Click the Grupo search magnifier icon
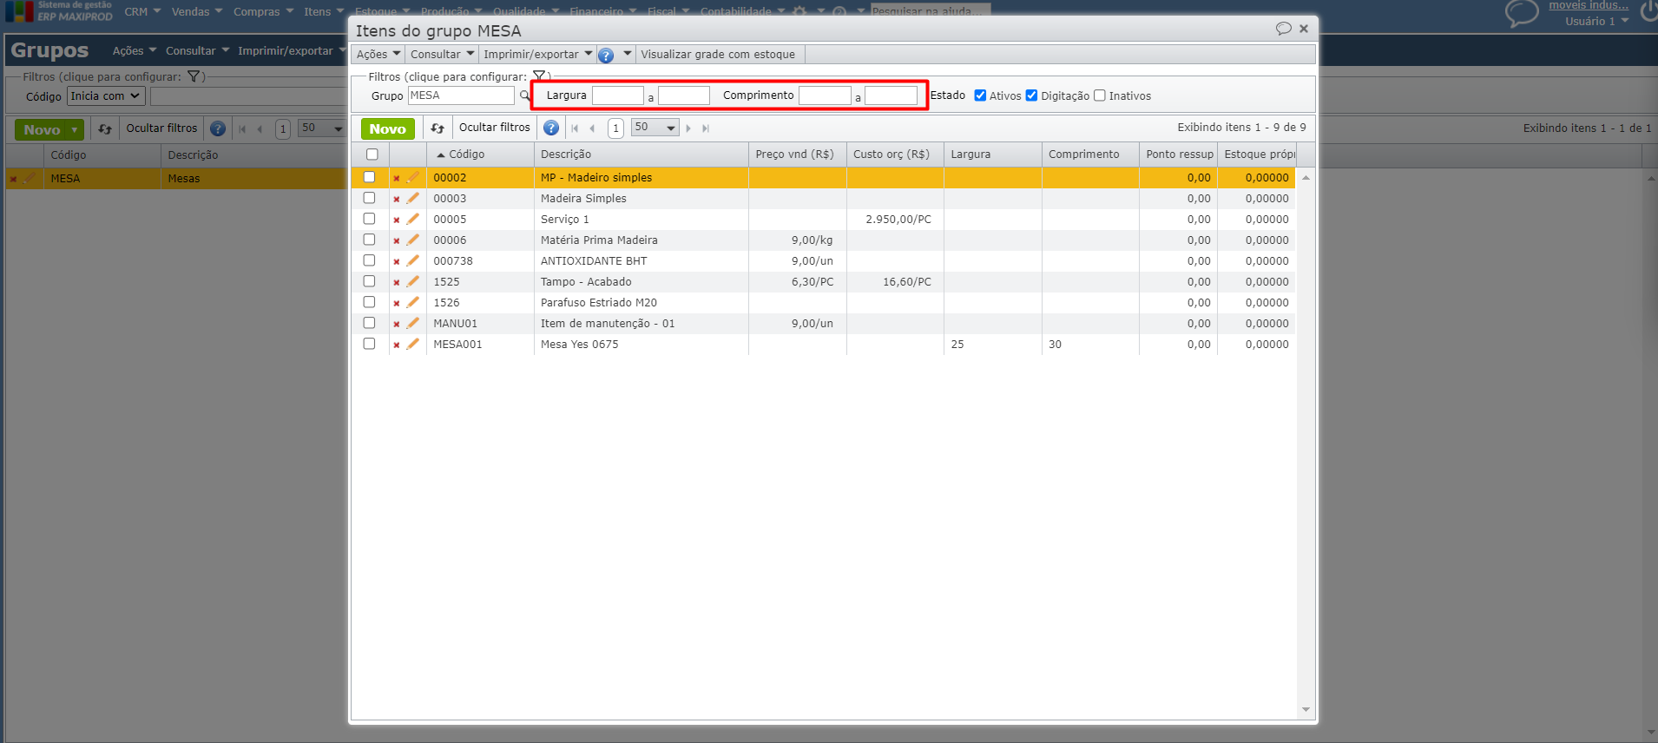Image resolution: width=1658 pixels, height=743 pixels. (524, 95)
